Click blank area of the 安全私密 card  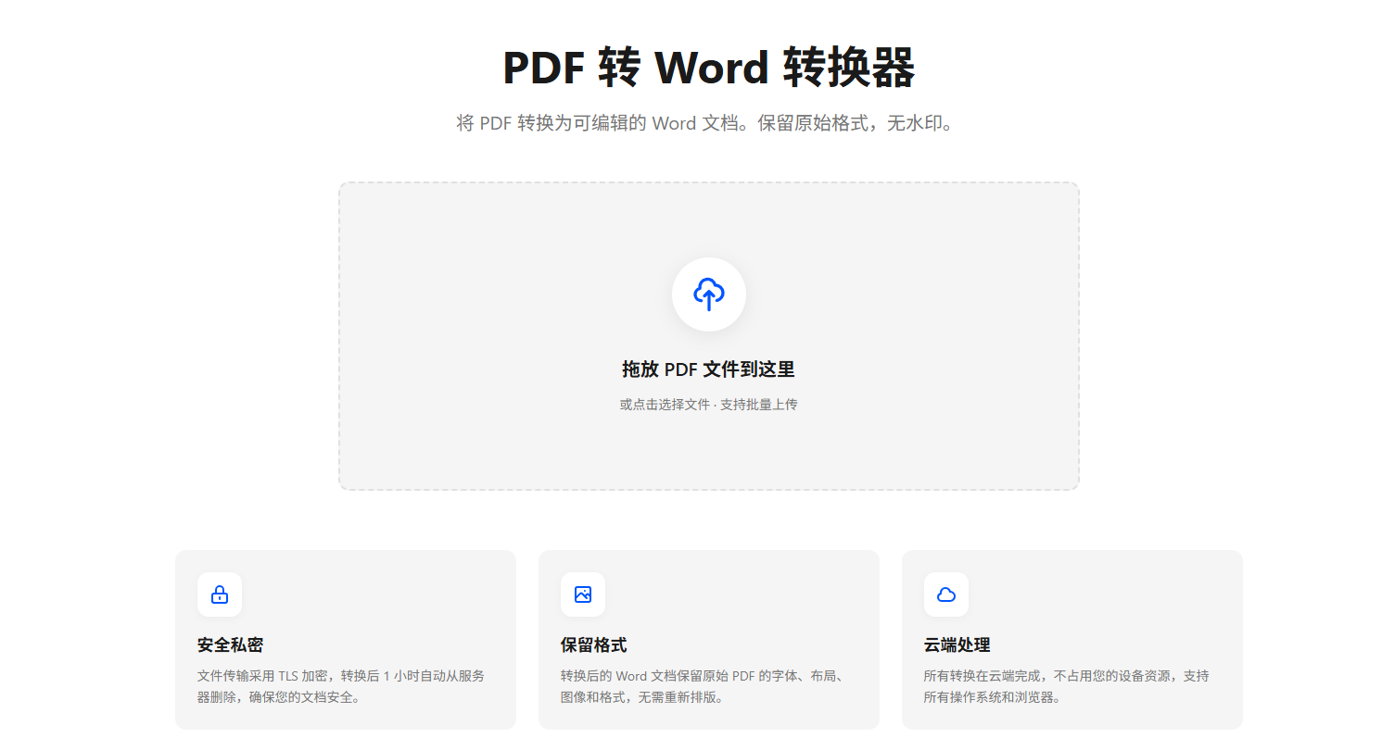pyautogui.click(x=389, y=597)
